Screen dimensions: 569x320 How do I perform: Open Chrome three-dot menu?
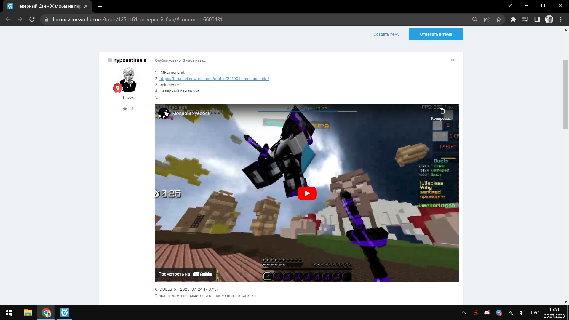[561, 20]
